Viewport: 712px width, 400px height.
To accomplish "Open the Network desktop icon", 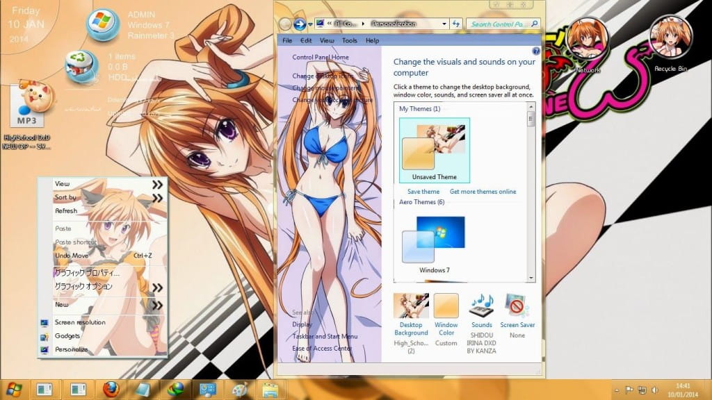I will 588,37.
